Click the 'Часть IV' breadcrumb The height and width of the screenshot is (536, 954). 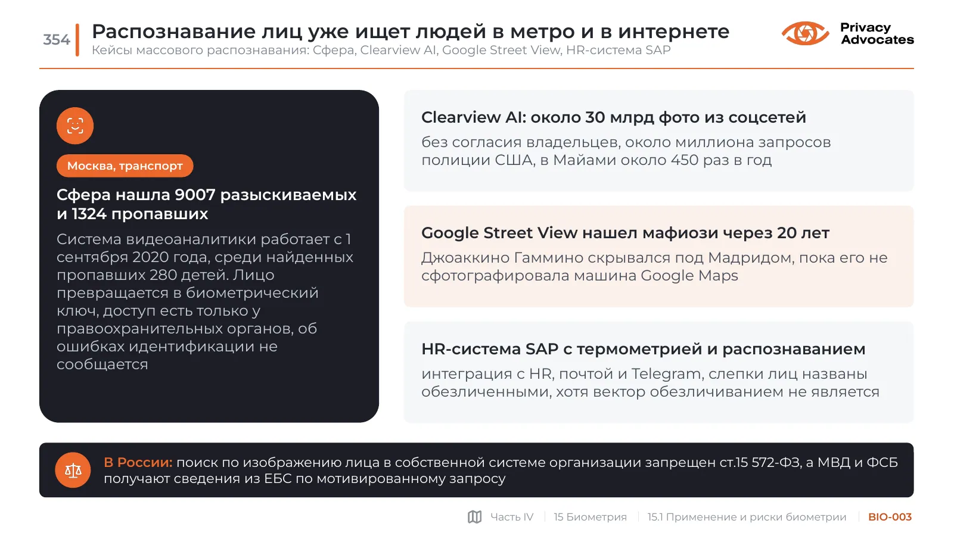click(x=512, y=517)
